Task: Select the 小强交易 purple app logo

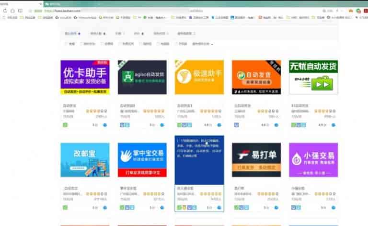Action: tap(313, 160)
